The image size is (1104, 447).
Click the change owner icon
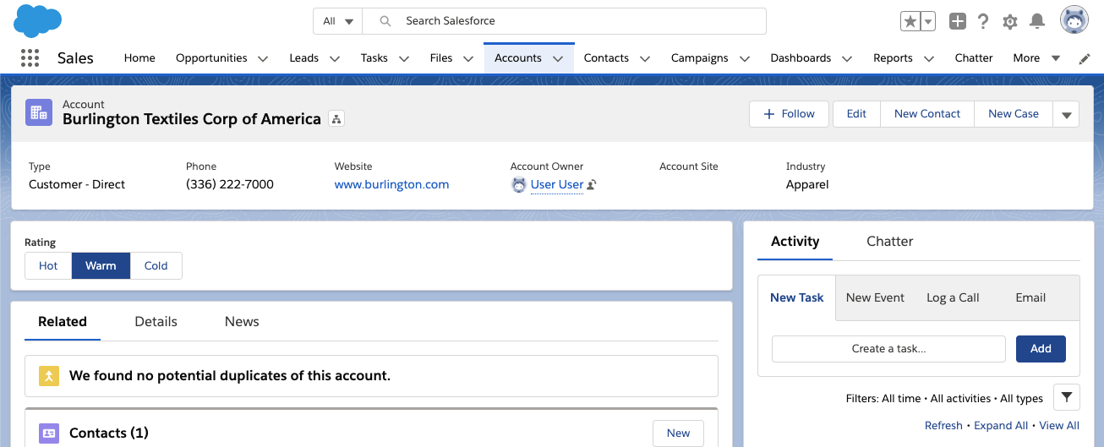click(x=592, y=185)
